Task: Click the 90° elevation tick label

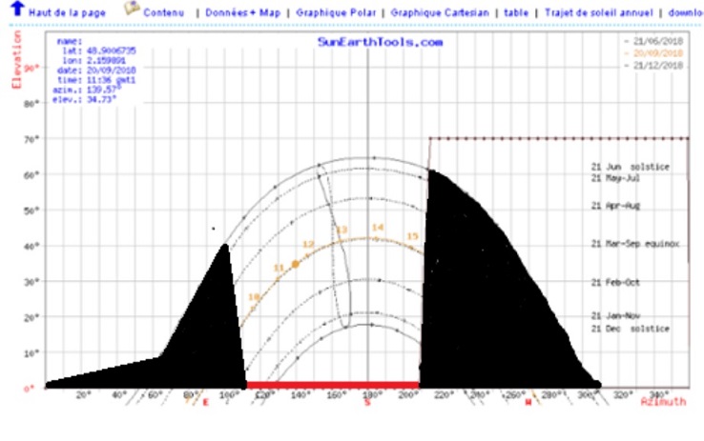Action: (x=31, y=68)
